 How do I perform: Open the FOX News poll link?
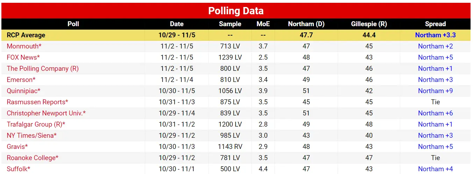tap(23, 58)
